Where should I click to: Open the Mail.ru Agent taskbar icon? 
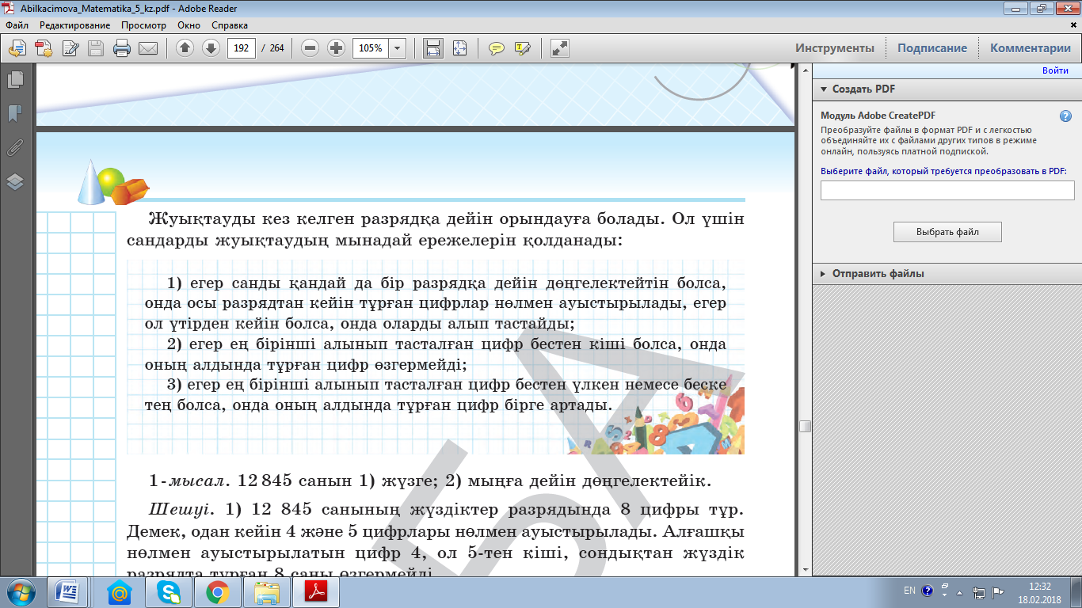coord(120,592)
